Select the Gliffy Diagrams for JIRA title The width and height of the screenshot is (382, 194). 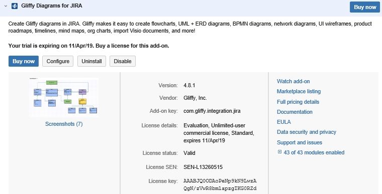pos(52,6)
